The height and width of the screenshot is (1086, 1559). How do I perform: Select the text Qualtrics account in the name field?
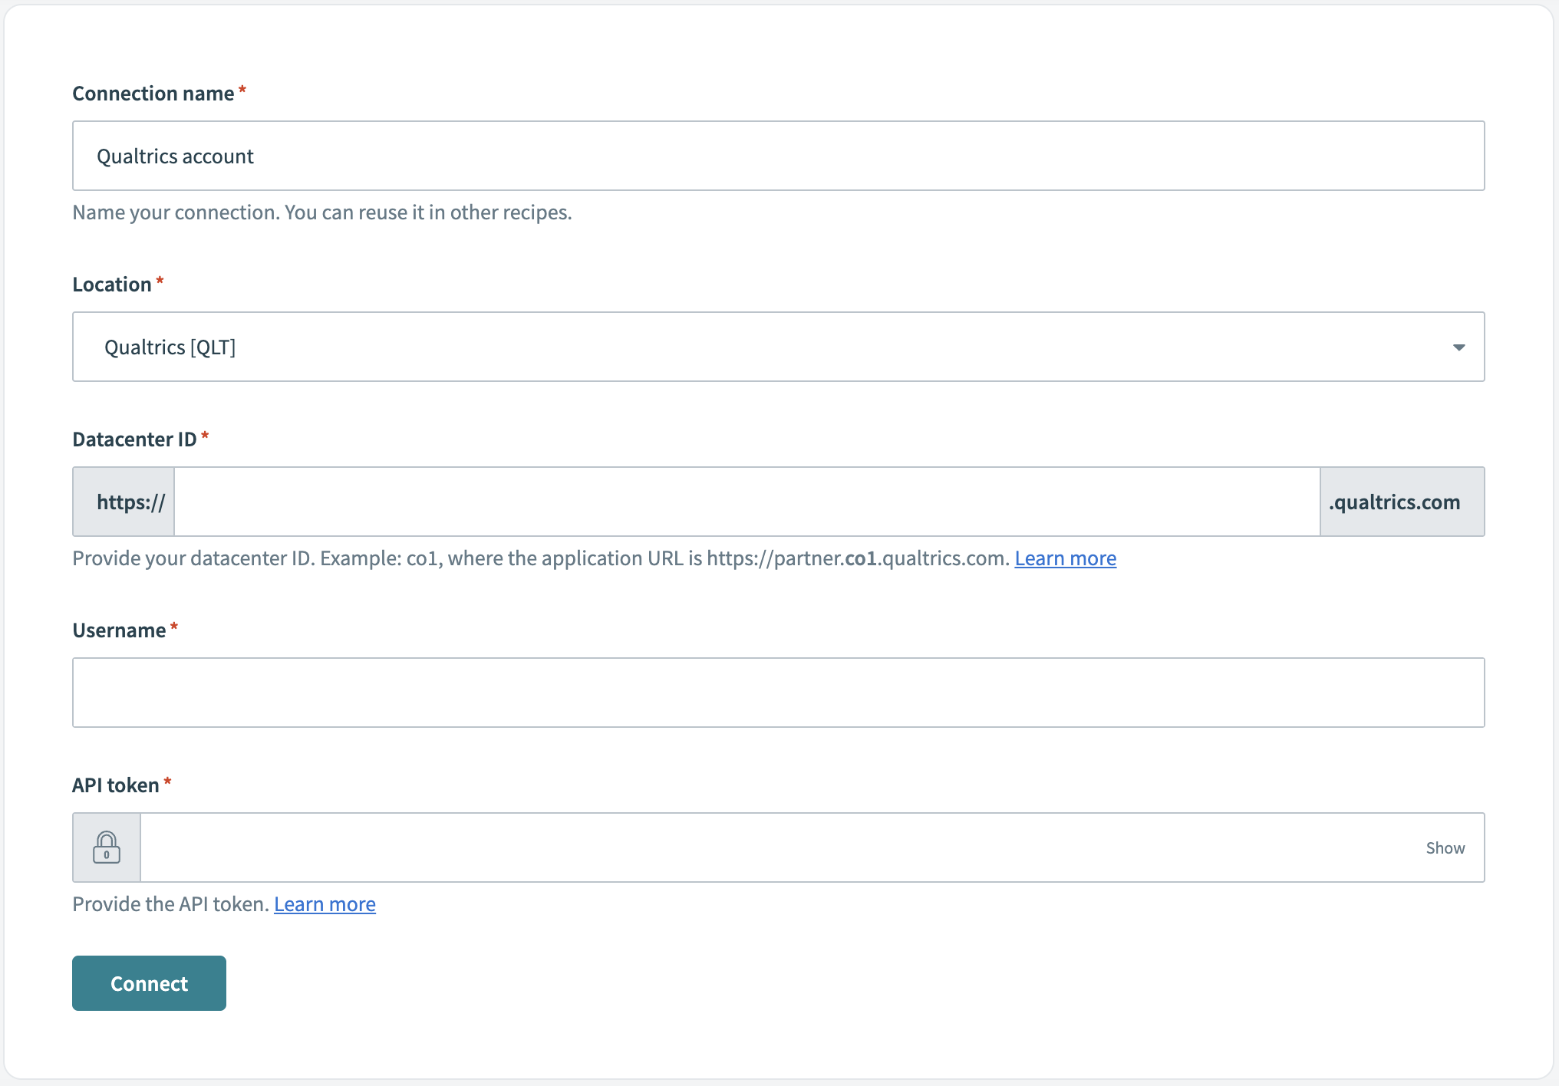coord(174,156)
